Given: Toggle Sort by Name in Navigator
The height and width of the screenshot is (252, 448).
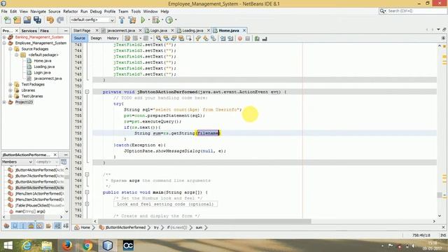Looking at the screenshot, I should click(x=57, y=226).
